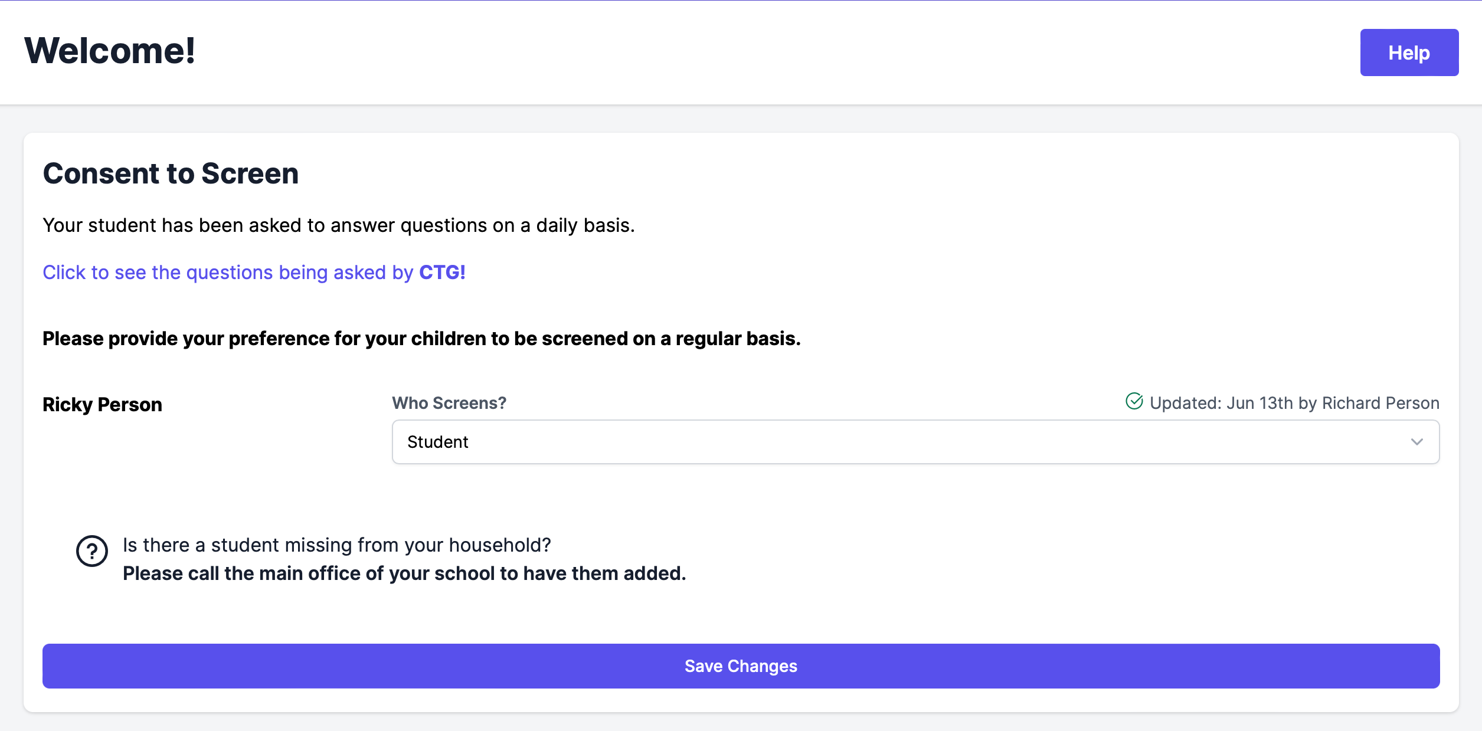Click Updated Jun 13th by Richard Person text

click(1294, 403)
